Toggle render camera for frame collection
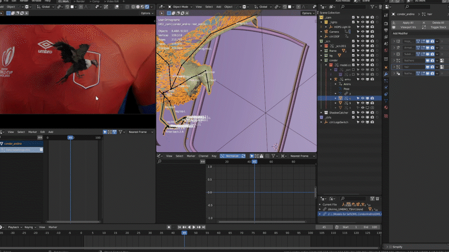 [372, 50]
